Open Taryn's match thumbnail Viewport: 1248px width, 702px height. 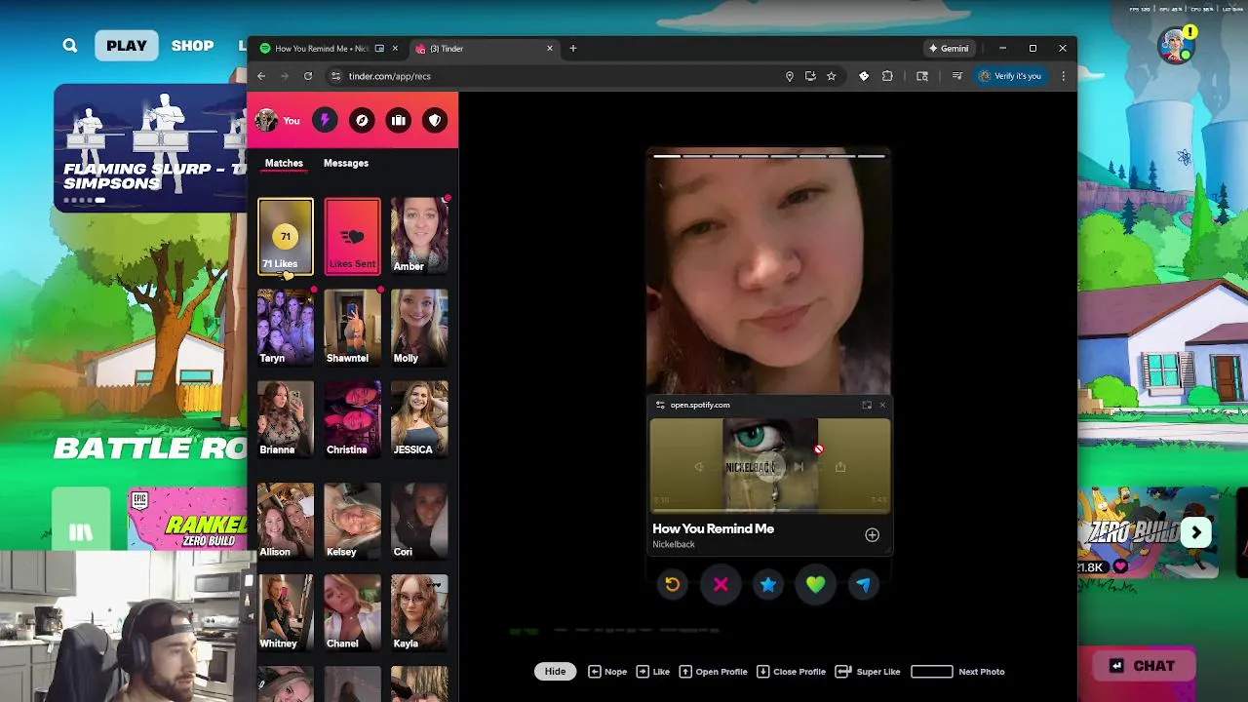286,328
